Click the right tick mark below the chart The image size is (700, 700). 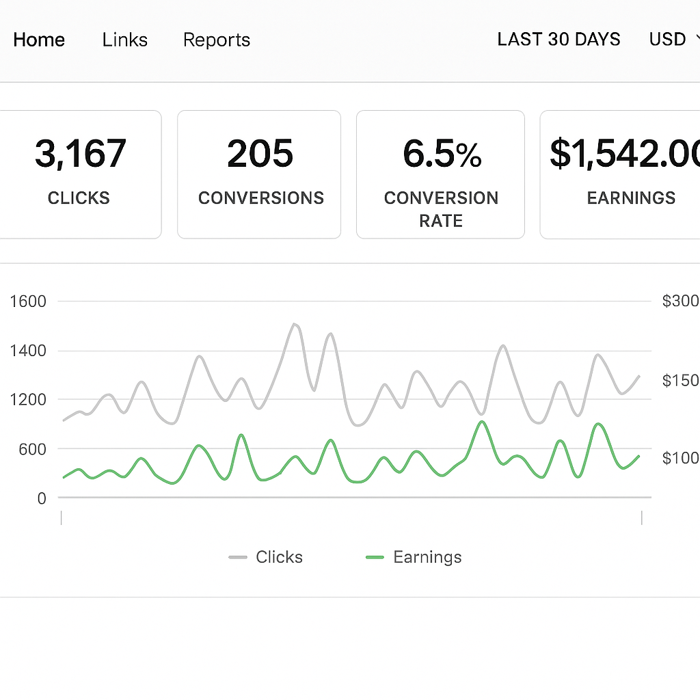tap(642, 517)
